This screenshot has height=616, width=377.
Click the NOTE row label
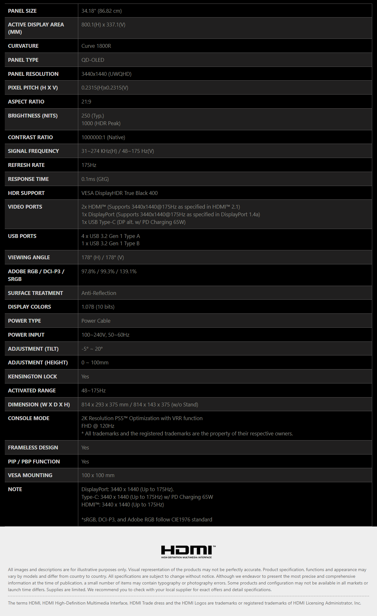coord(15,489)
